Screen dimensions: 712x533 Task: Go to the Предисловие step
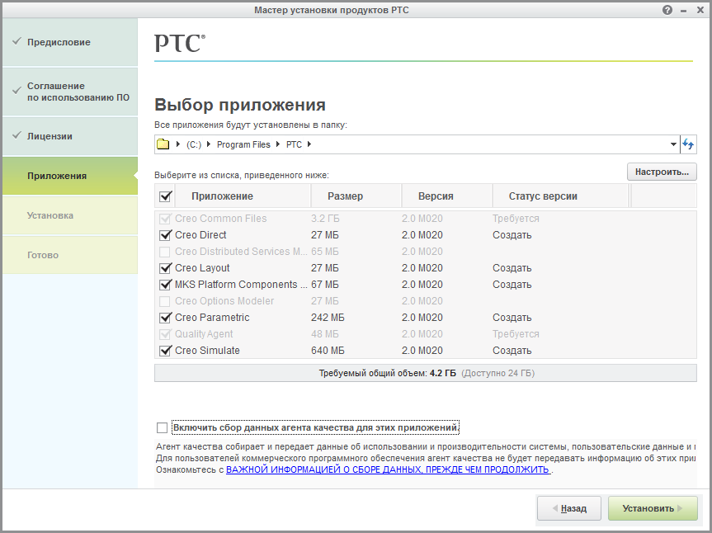(70, 42)
